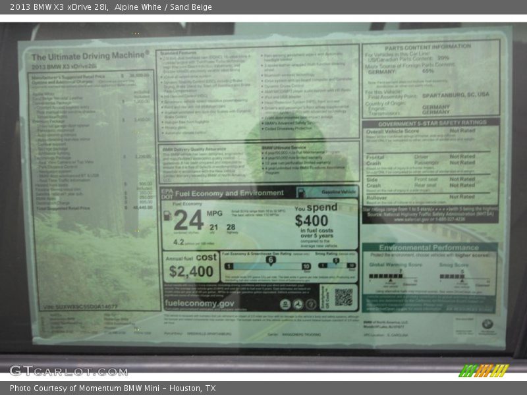Click the 2013 BMW X3 xDrive28i sticker subtitle
Image resolution: width=527 pixels, height=395 pixels.
click(64, 66)
